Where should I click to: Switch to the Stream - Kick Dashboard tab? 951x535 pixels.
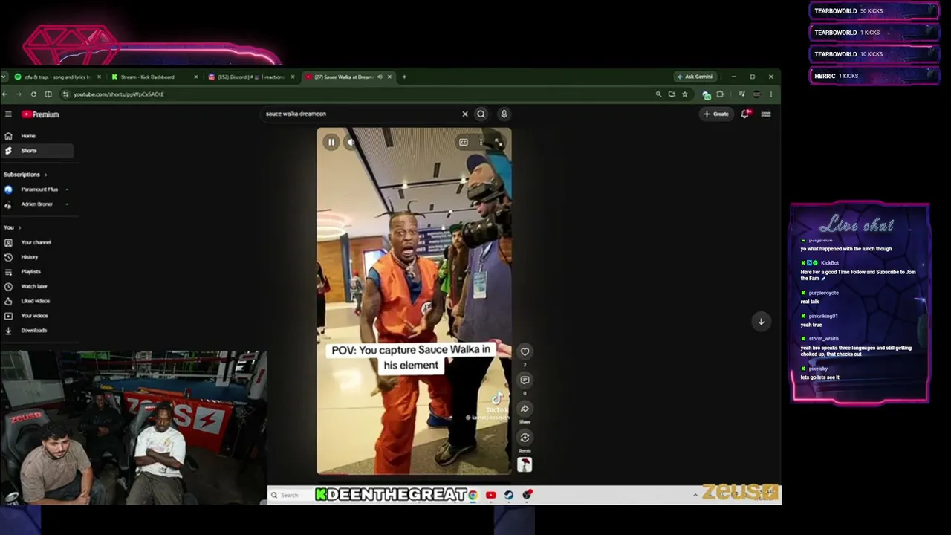(155, 77)
